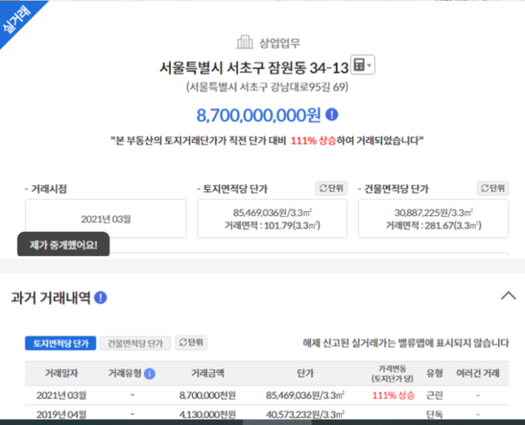Click the 4,130,000천원 cell
Viewport: 525px width, 425px height.
click(x=208, y=414)
